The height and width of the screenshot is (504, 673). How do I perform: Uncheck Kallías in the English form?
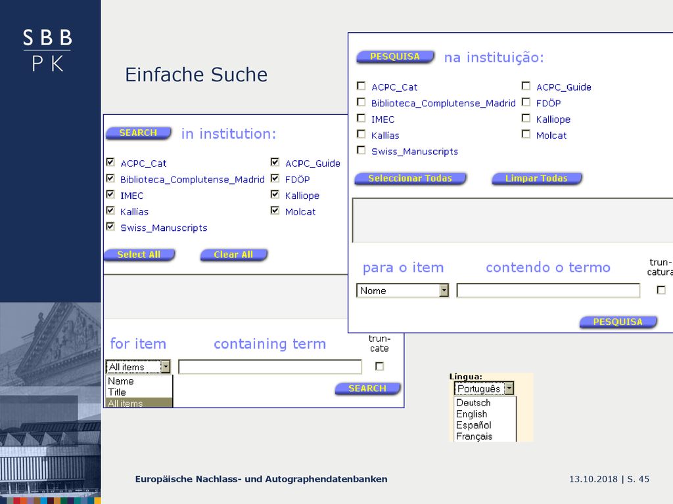point(110,211)
